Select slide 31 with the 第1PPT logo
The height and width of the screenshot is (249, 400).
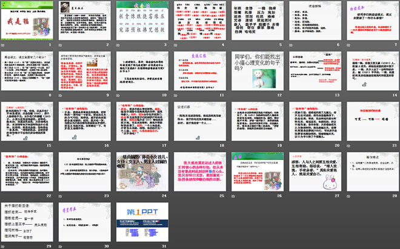coord(142,220)
